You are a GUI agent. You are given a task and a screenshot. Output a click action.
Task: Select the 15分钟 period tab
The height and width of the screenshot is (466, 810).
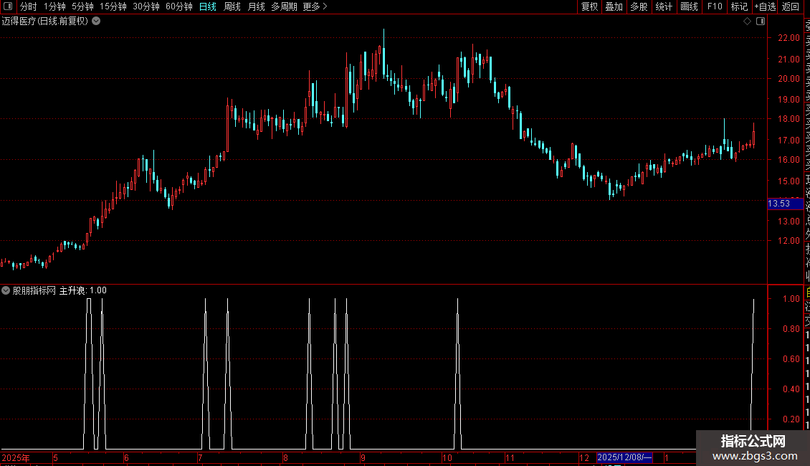113,6
